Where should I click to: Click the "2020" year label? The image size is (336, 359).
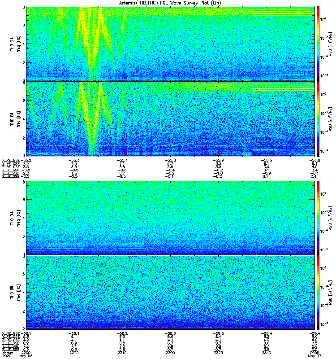6,356
